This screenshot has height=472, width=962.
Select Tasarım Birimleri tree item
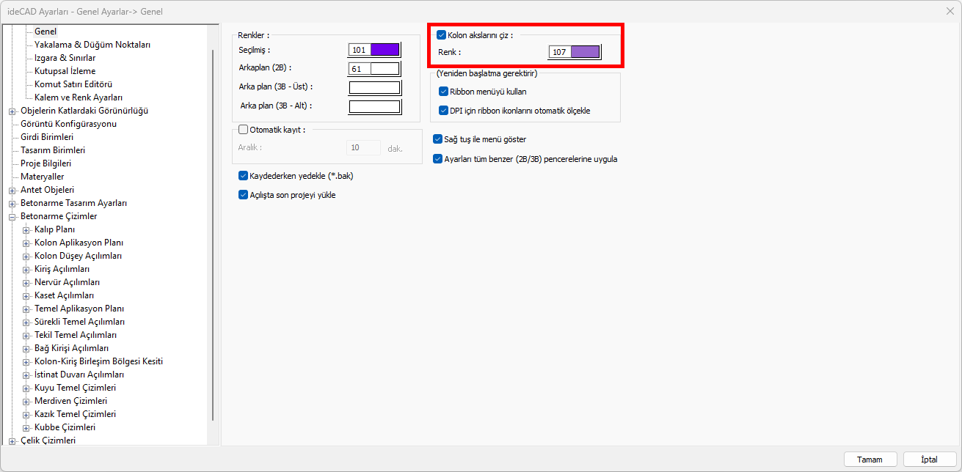click(53, 150)
